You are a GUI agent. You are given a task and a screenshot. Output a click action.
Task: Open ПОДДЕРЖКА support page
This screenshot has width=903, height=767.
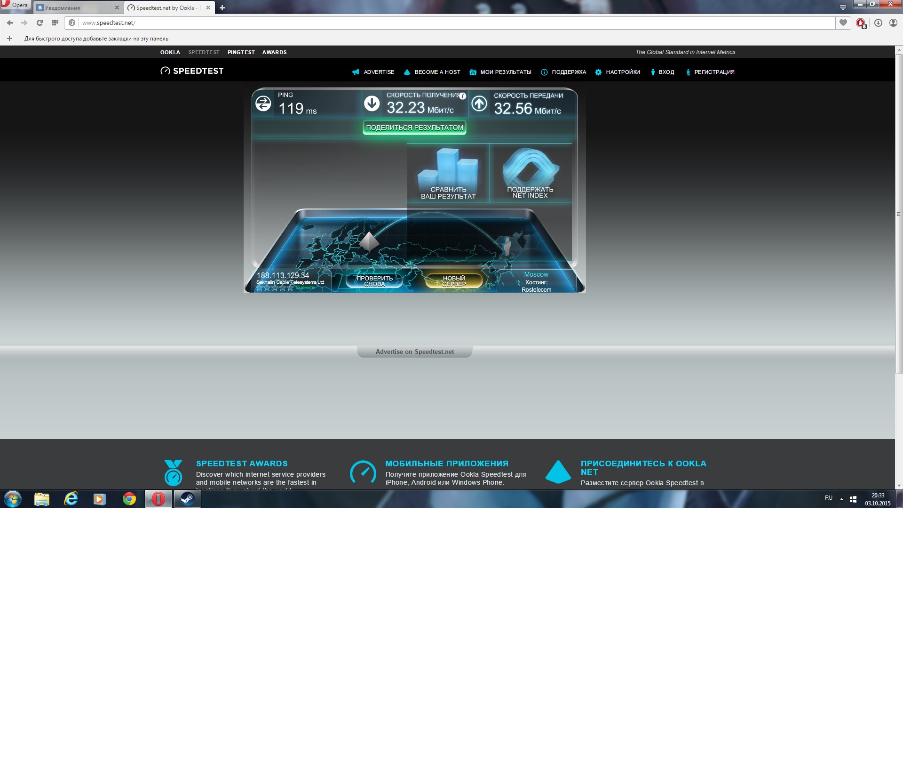pos(563,72)
